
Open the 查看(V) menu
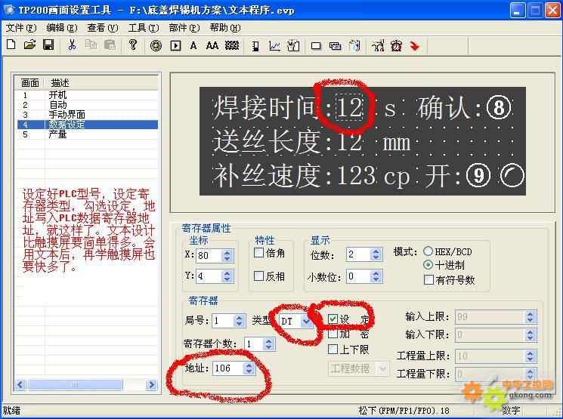(x=103, y=28)
